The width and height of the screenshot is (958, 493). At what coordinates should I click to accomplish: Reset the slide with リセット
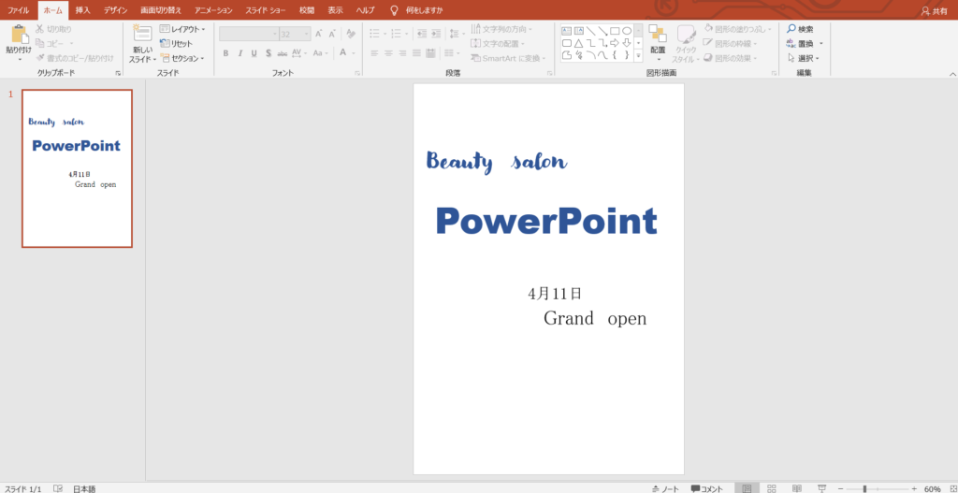point(176,43)
